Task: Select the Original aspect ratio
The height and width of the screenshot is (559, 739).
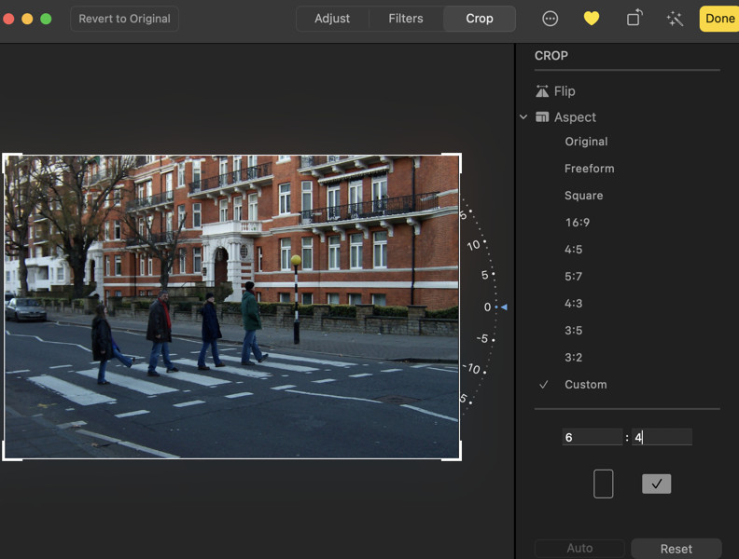Action: pyautogui.click(x=586, y=142)
